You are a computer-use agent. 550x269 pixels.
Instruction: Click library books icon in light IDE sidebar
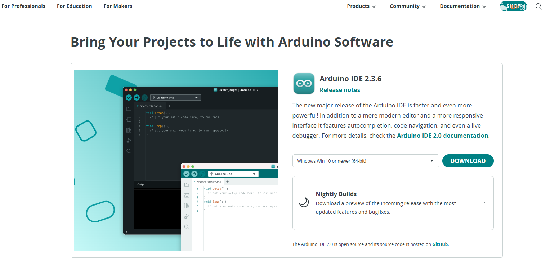point(187,206)
